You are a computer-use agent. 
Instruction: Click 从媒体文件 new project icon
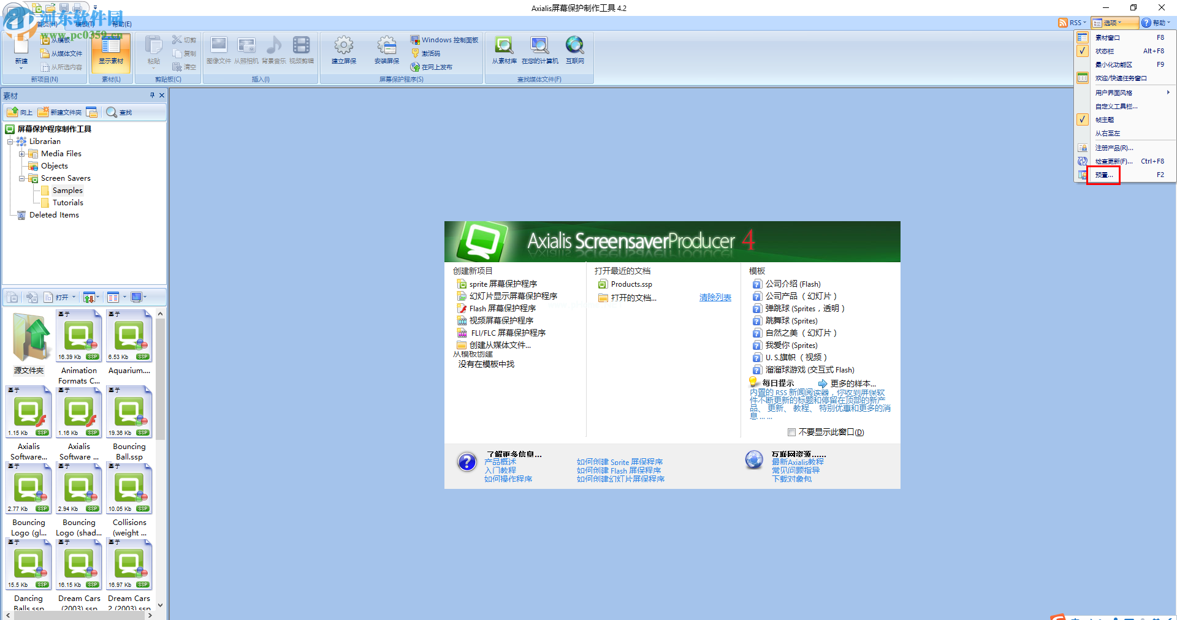(45, 53)
